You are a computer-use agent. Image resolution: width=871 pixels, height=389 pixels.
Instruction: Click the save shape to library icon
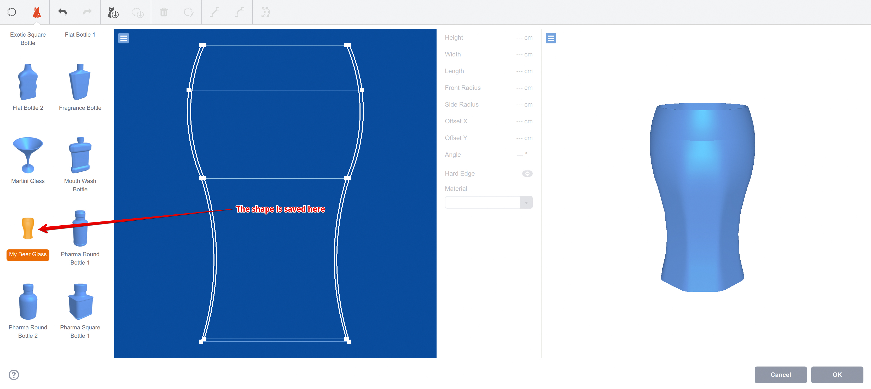(113, 13)
